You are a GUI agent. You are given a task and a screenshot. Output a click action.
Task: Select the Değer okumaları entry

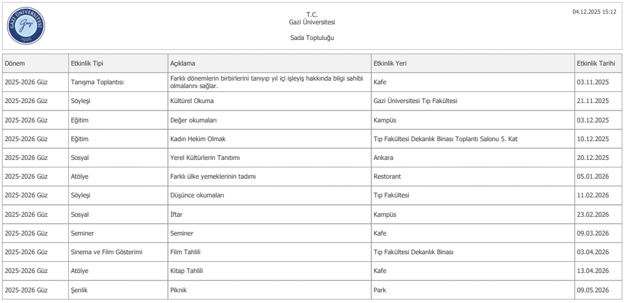pyautogui.click(x=194, y=120)
